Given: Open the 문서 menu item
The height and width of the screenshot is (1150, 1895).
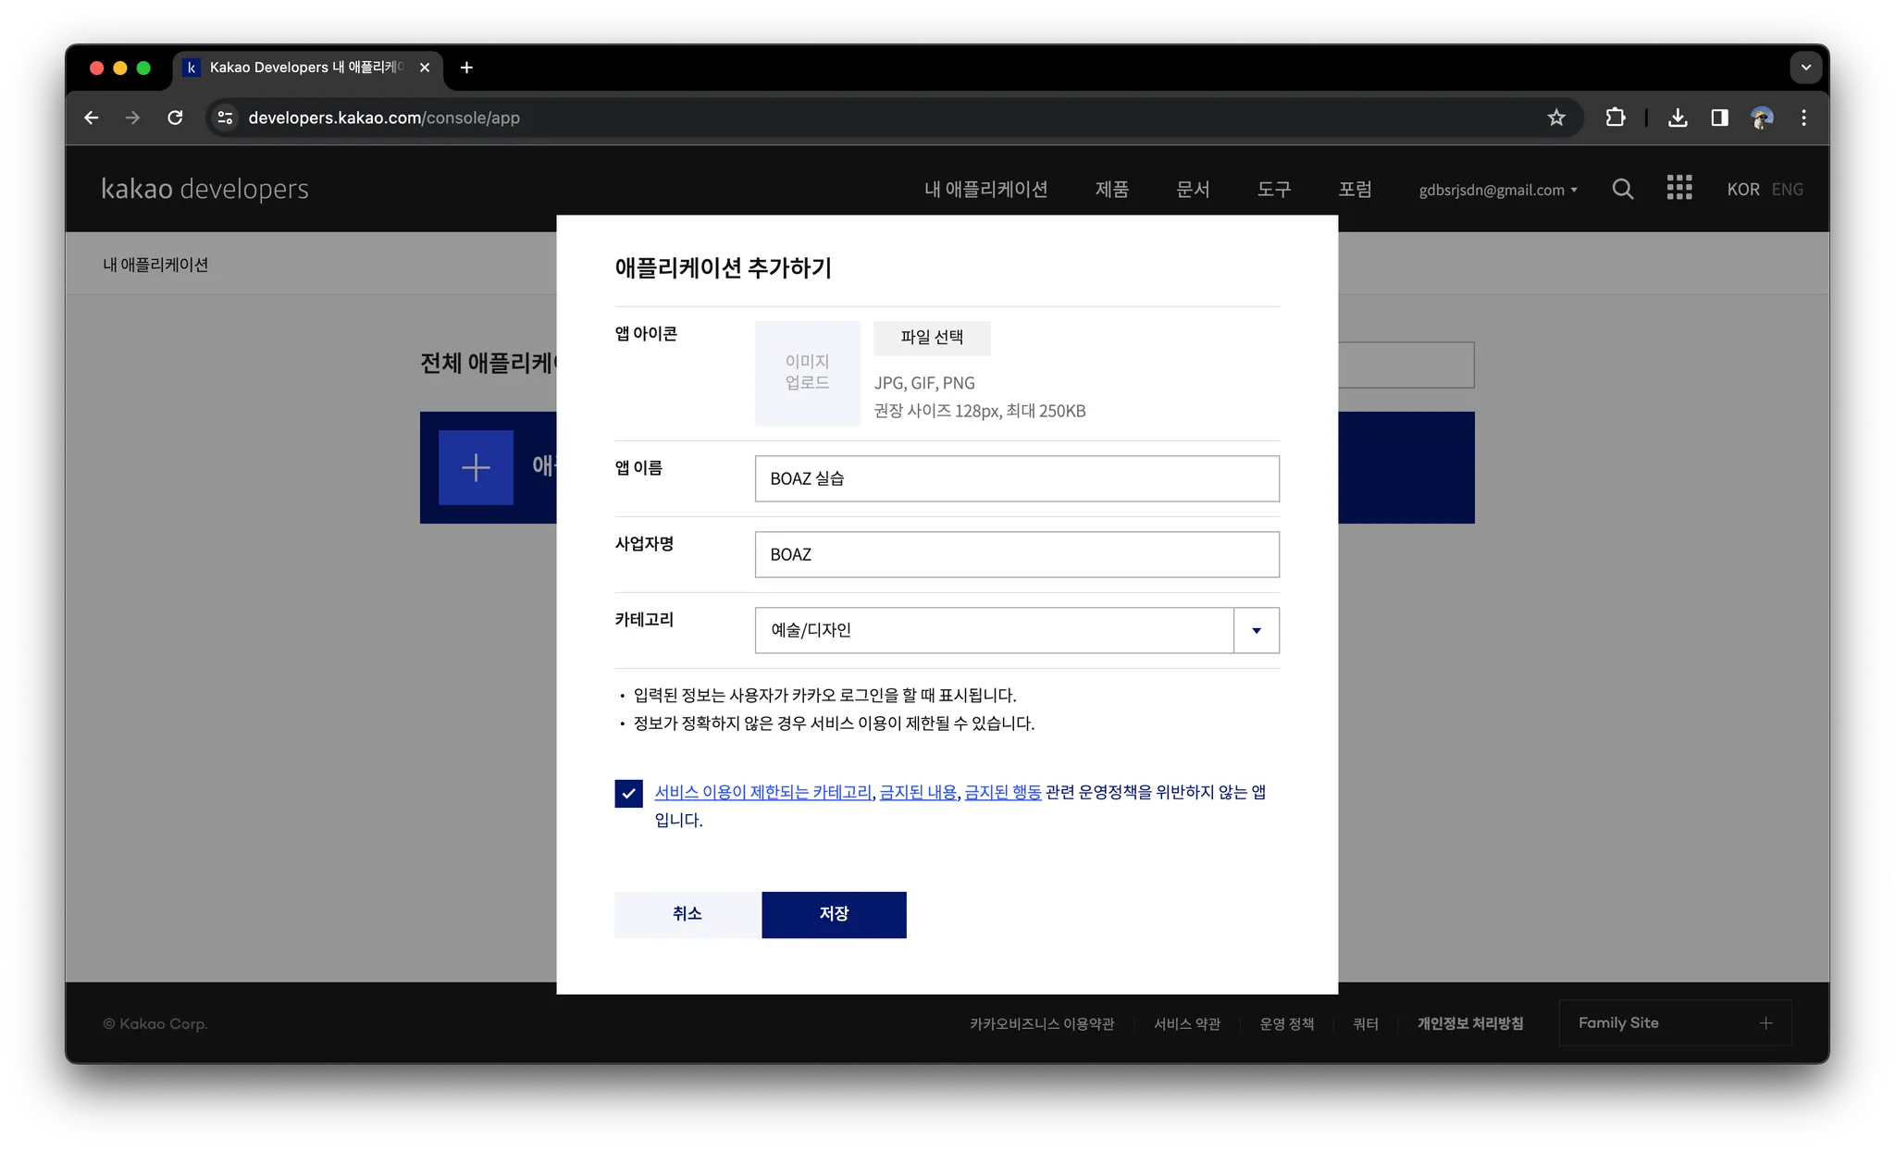Looking at the screenshot, I should 1192,189.
